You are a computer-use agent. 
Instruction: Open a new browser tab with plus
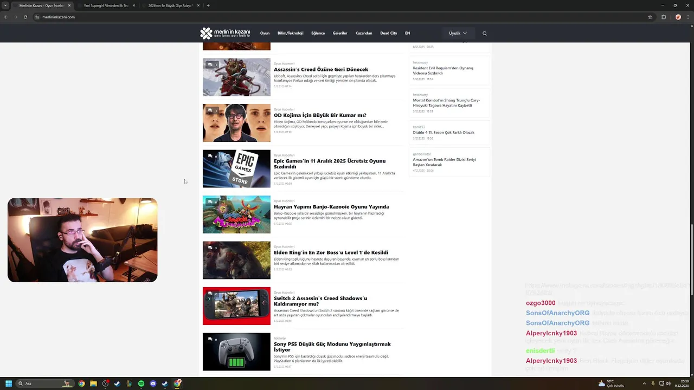point(208,5)
